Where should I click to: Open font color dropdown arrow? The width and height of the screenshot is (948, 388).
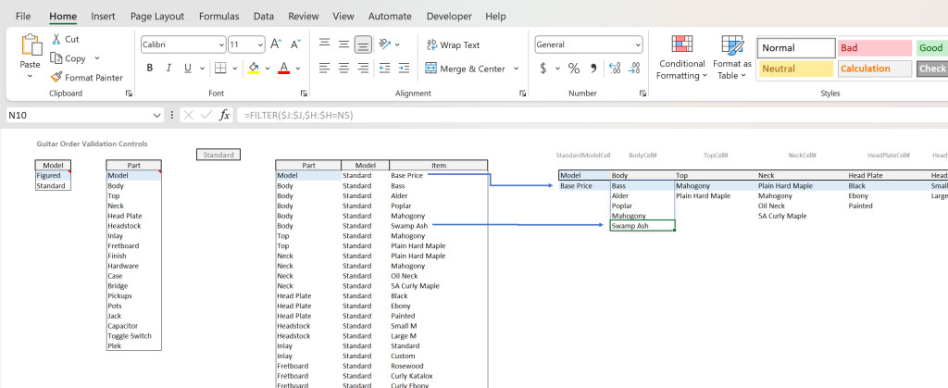(297, 69)
